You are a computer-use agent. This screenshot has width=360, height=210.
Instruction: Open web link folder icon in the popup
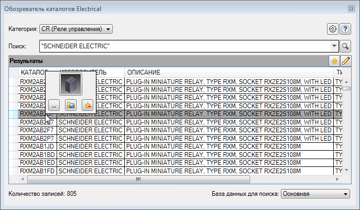(x=71, y=106)
